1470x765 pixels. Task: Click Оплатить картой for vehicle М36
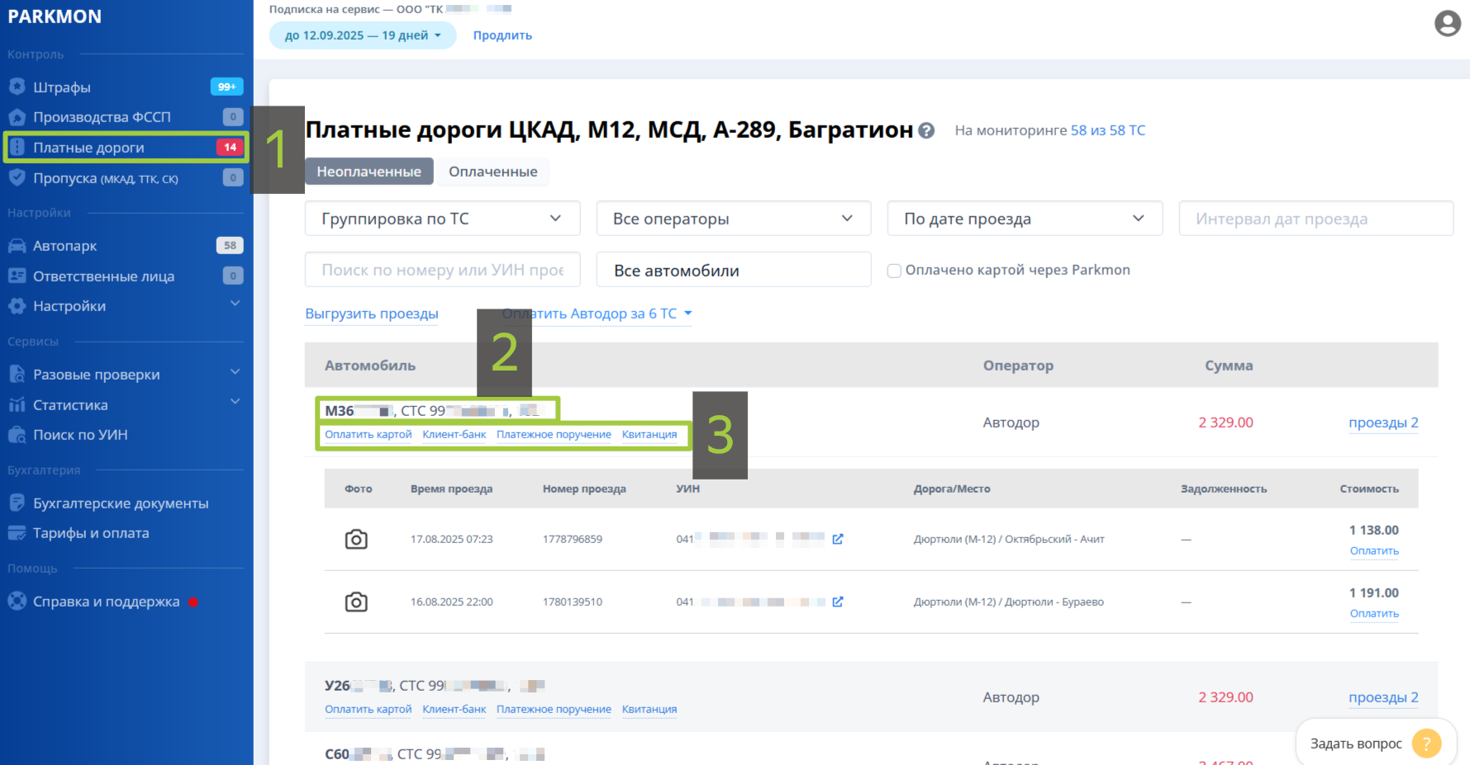click(x=369, y=435)
